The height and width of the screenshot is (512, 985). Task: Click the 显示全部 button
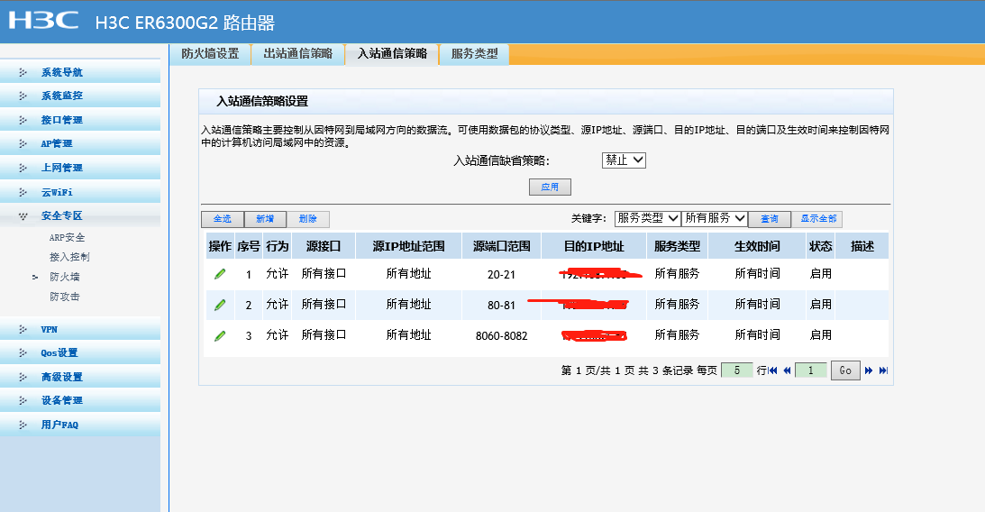click(x=818, y=219)
